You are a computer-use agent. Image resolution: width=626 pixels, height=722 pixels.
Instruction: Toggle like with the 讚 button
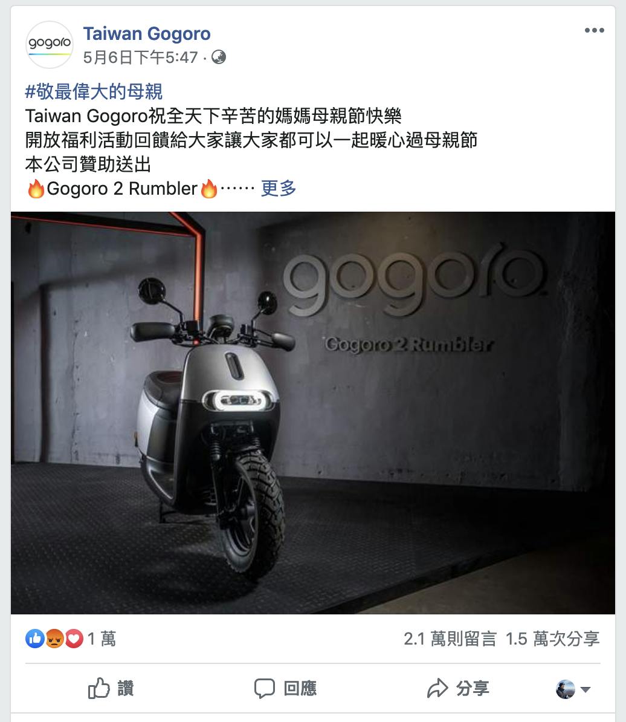point(111,688)
